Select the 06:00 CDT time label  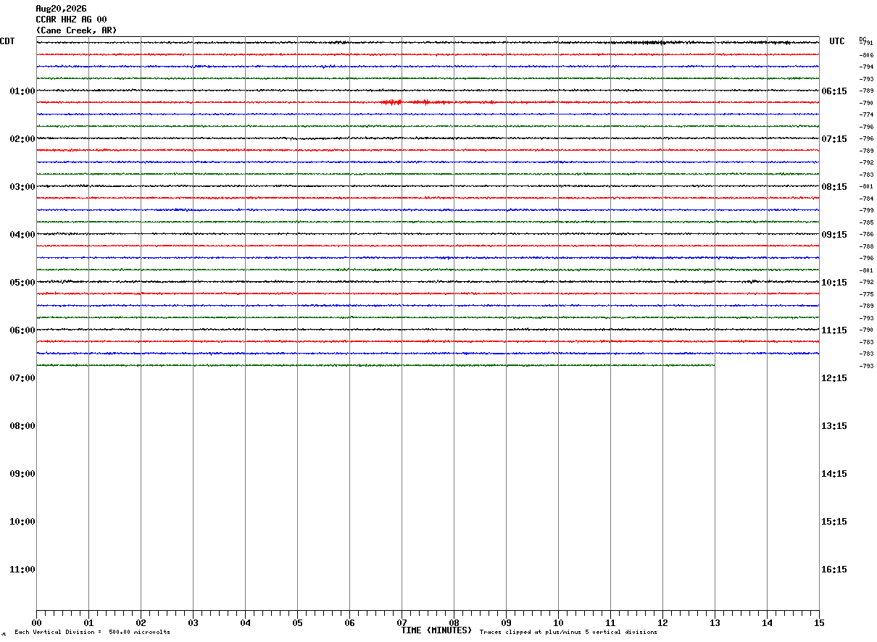[22, 330]
